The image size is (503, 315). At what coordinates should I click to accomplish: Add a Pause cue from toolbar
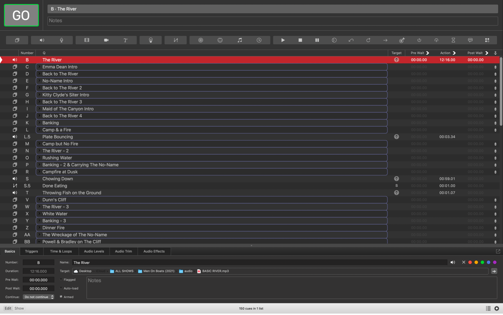(x=317, y=40)
